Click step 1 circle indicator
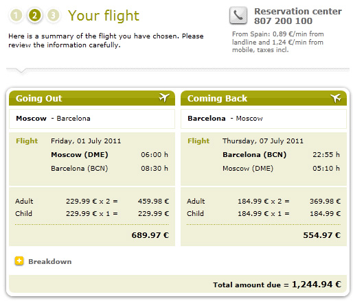The width and height of the screenshot is (353, 301). point(16,16)
